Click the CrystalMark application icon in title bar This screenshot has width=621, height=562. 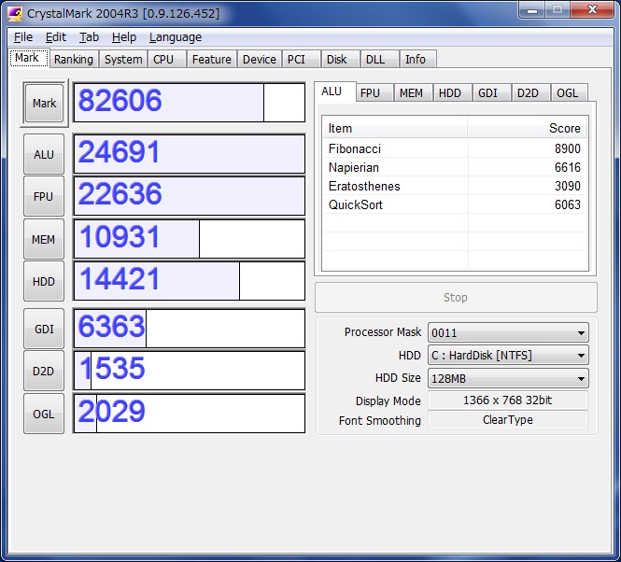15,13
